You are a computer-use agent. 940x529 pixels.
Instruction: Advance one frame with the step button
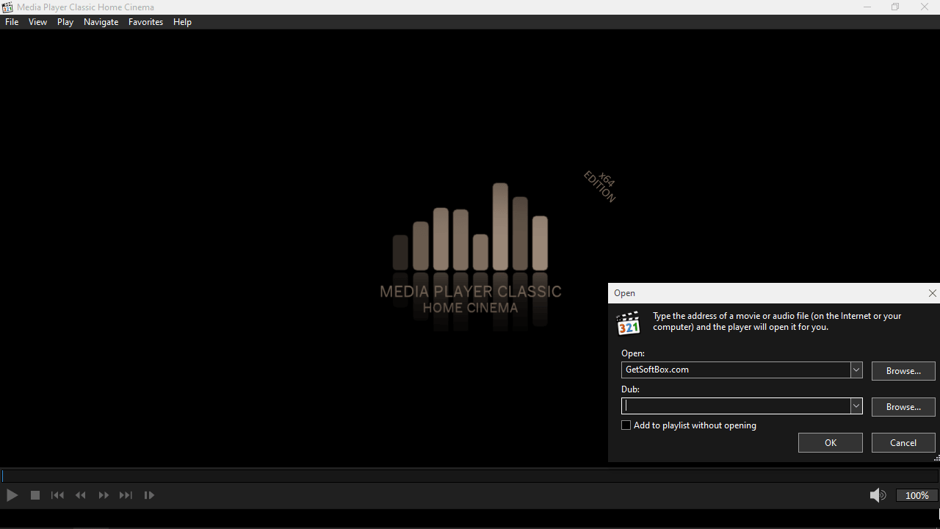coord(149,495)
